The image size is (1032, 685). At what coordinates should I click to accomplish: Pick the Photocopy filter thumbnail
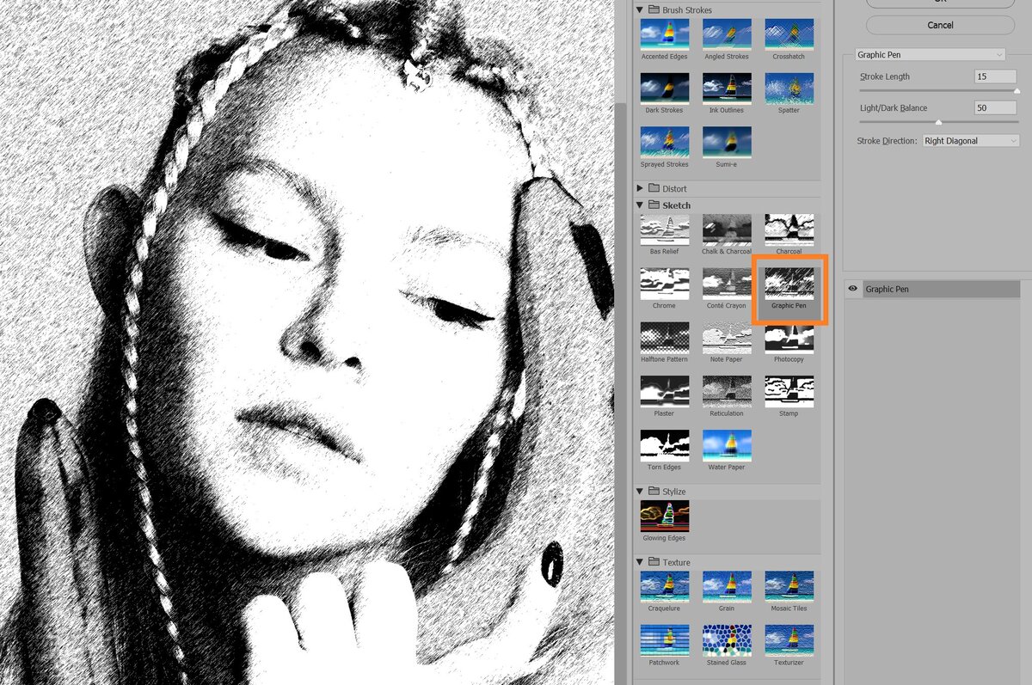[789, 338]
